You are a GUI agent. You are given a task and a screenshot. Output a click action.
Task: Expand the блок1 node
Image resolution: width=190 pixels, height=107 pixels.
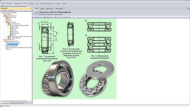tap(5, 19)
